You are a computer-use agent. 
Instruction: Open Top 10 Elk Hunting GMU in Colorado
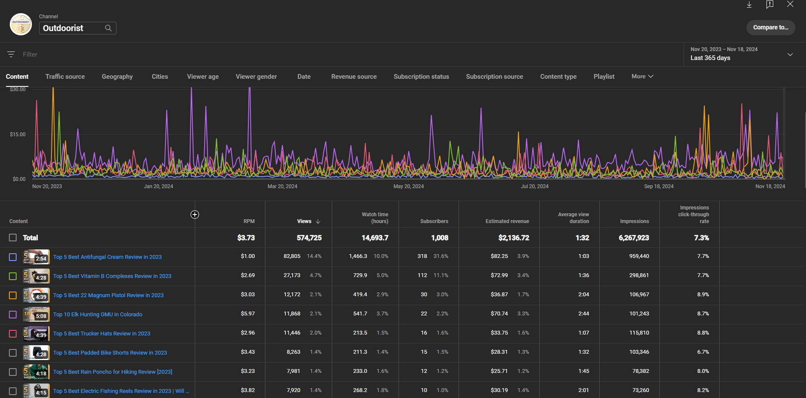click(x=98, y=315)
